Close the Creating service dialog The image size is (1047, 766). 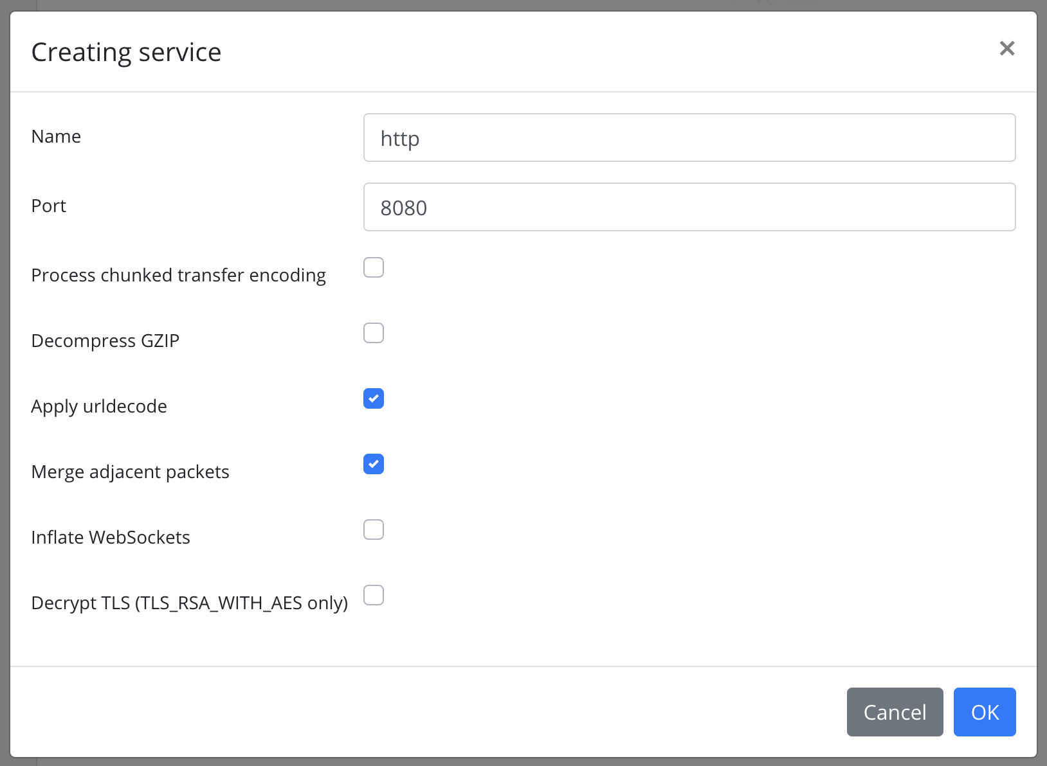click(x=1006, y=48)
